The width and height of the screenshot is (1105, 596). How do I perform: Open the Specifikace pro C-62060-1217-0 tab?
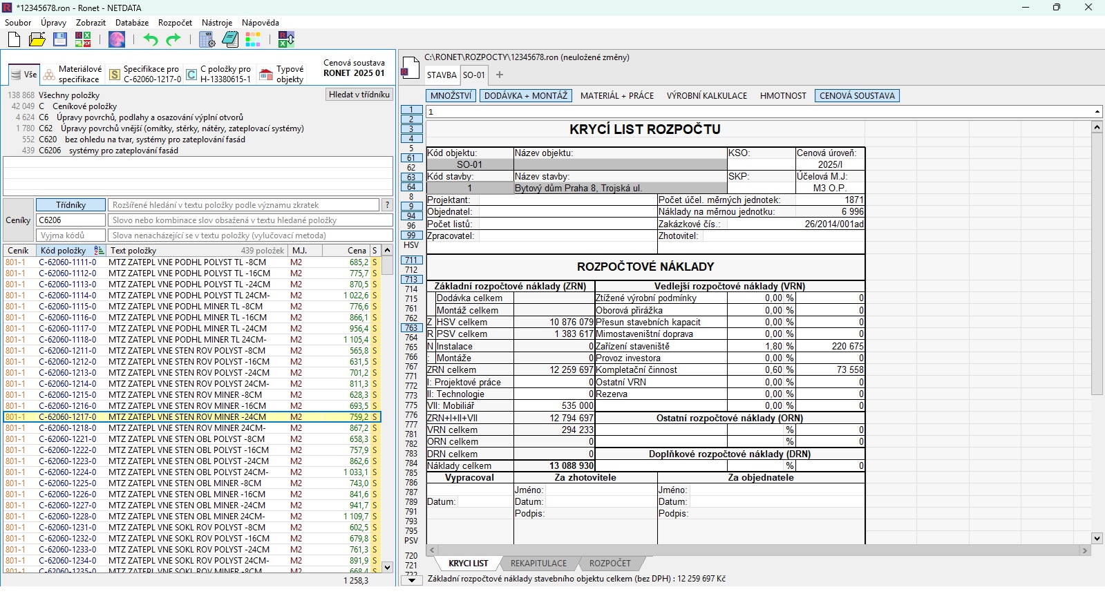(x=145, y=74)
